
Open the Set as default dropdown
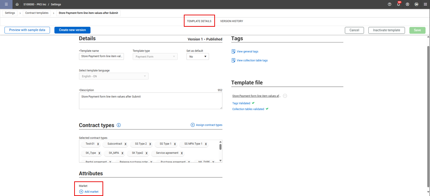197,56
